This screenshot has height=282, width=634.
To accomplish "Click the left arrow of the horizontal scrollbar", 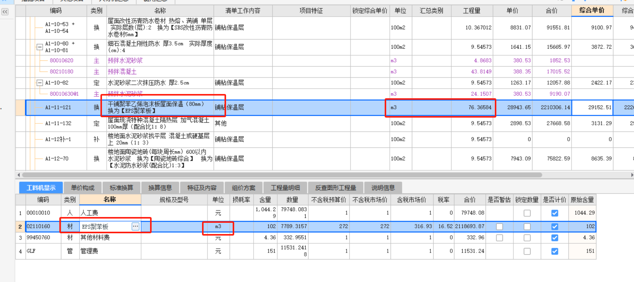I will tap(19, 175).
